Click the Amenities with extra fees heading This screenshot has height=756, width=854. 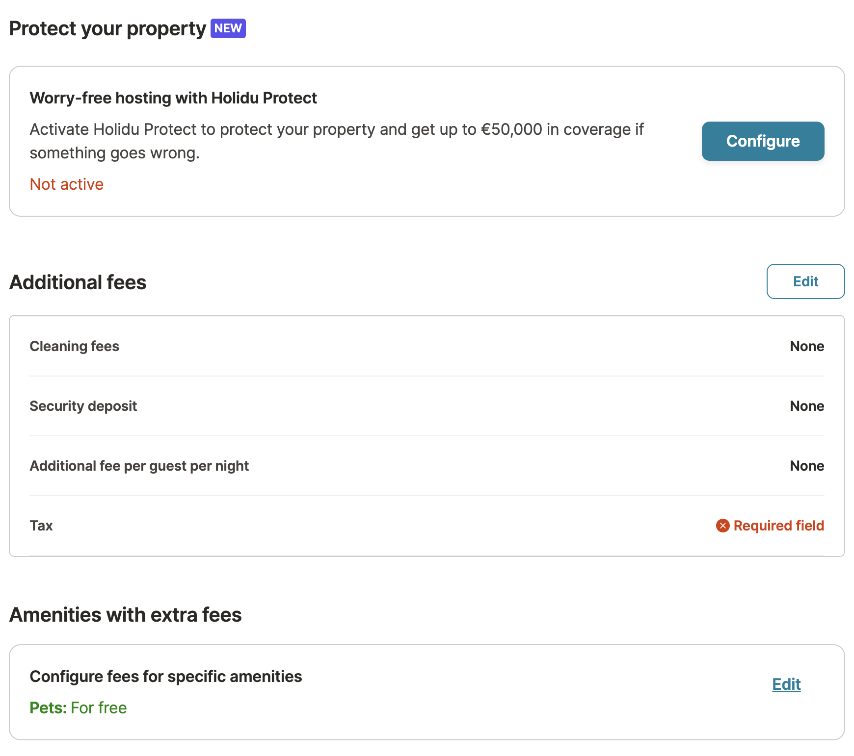tap(126, 615)
